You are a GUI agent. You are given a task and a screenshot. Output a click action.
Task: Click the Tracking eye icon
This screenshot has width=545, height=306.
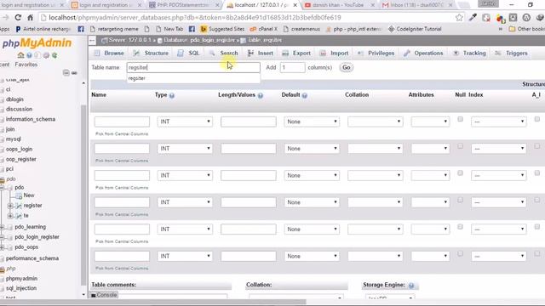tap(456, 53)
